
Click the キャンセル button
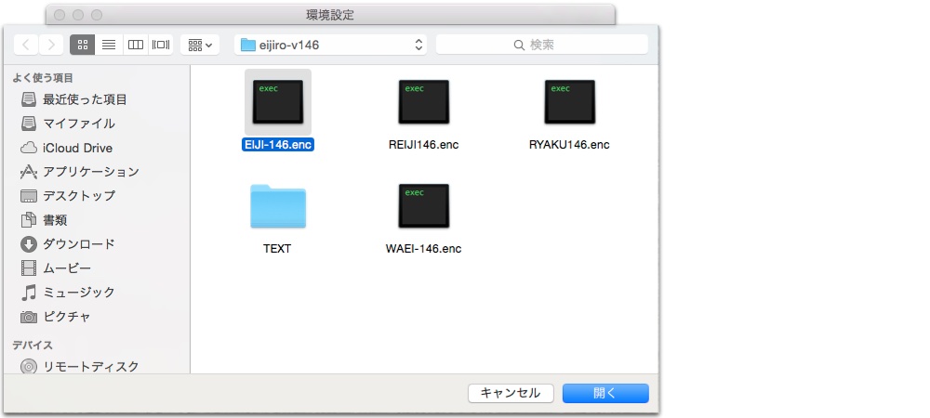click(x=511, y=393)
